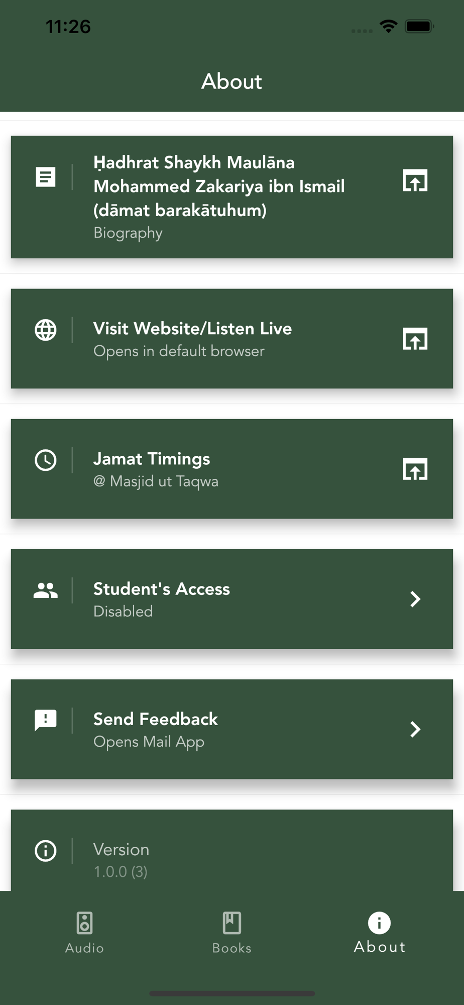Tap the Send Feedback chevron arrow
464x1005 pixels.
pos(415,729)
